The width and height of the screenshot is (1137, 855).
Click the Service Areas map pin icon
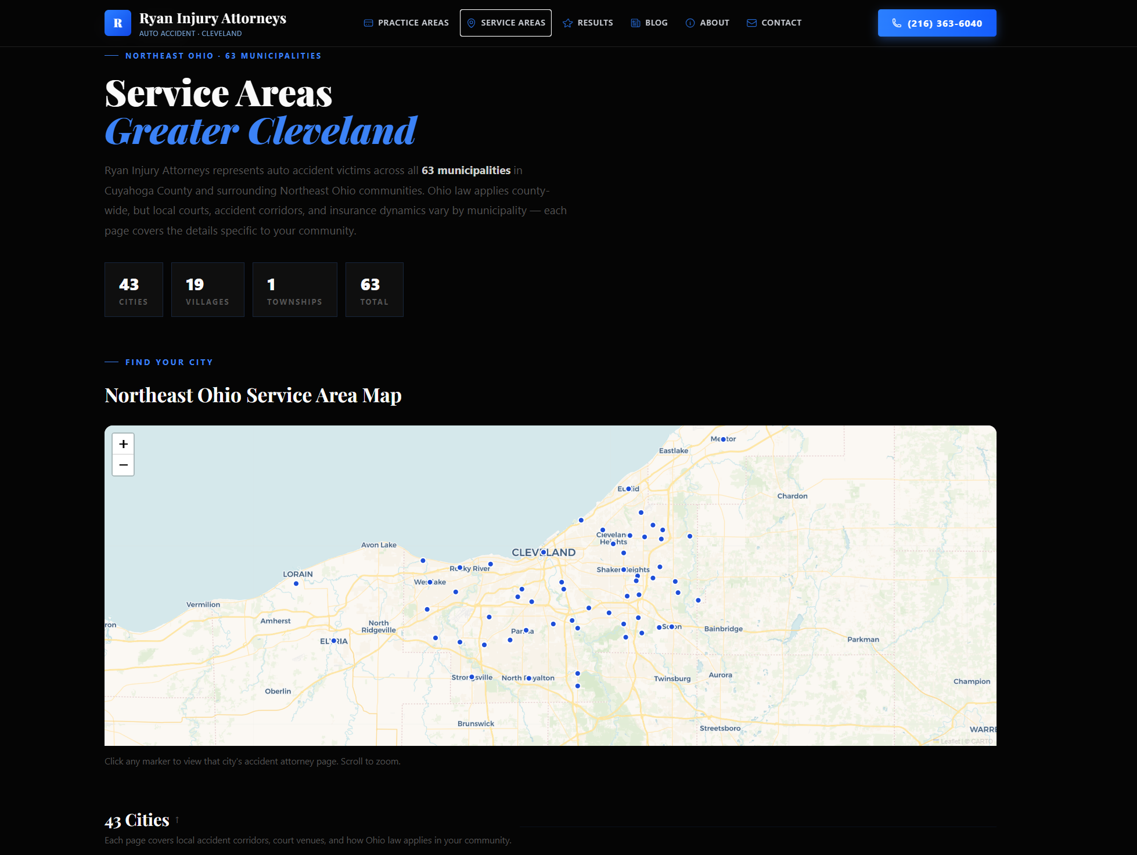coord(471,23)
